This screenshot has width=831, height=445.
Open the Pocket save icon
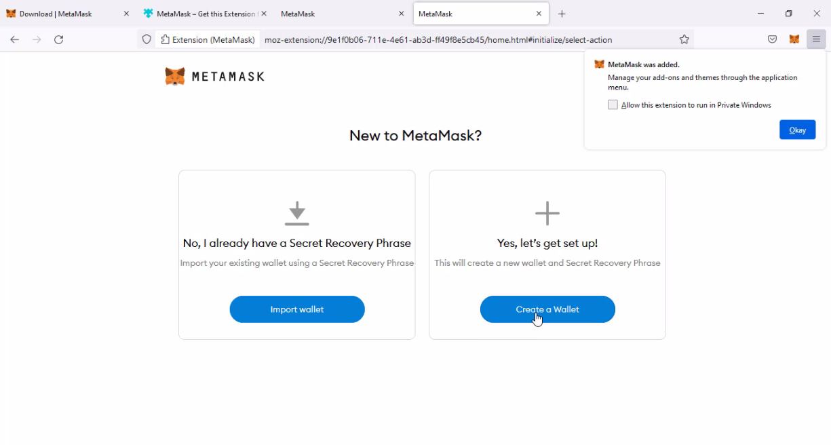[772, 39]
